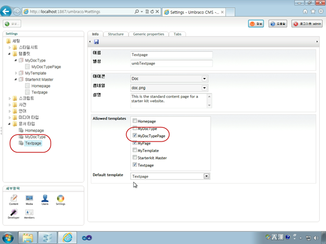Image resolution: width=326 pixels, height=244 pixels.
Task: Collapse the MyDocType template node
Action: [x=16, y=60]
